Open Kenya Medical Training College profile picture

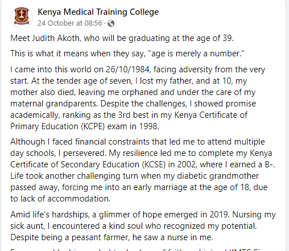(22, 18)
